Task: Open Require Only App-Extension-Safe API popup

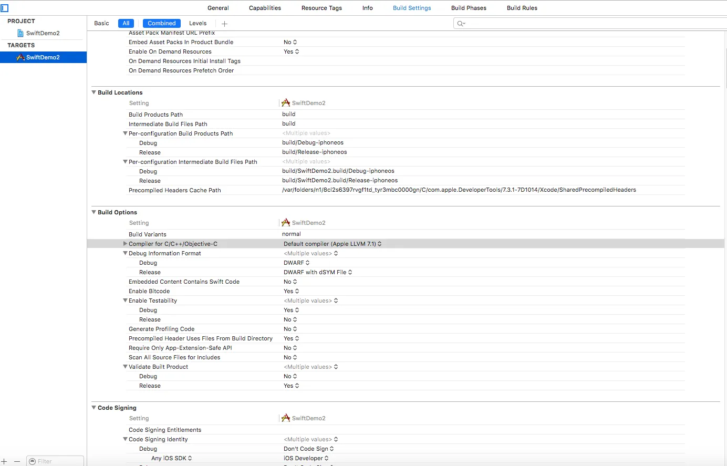Action: [x=290, y=348]
